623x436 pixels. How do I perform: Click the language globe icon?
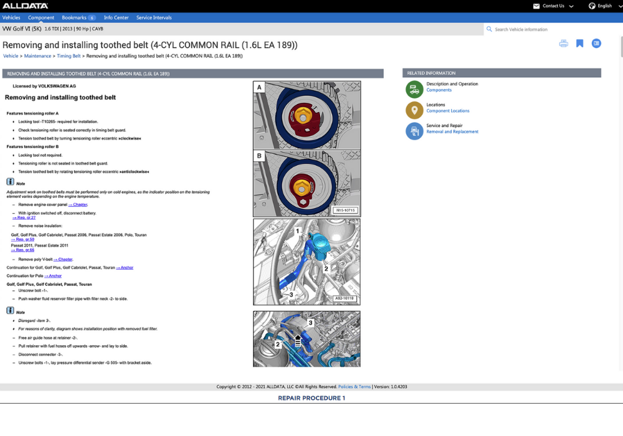592,6
